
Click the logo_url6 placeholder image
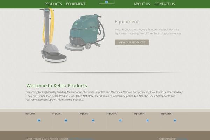pos(175,120)
